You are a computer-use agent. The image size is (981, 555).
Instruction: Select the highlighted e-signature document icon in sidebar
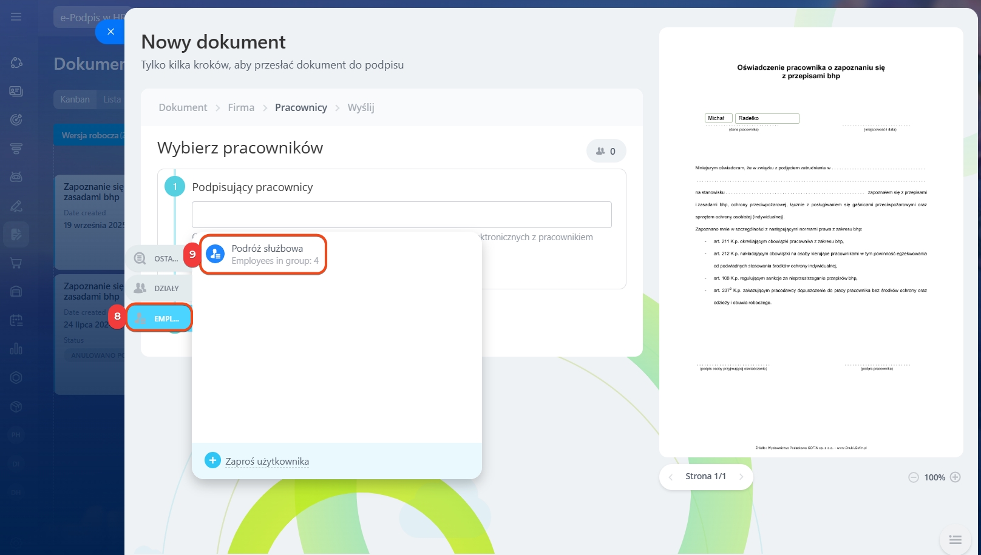16,234
